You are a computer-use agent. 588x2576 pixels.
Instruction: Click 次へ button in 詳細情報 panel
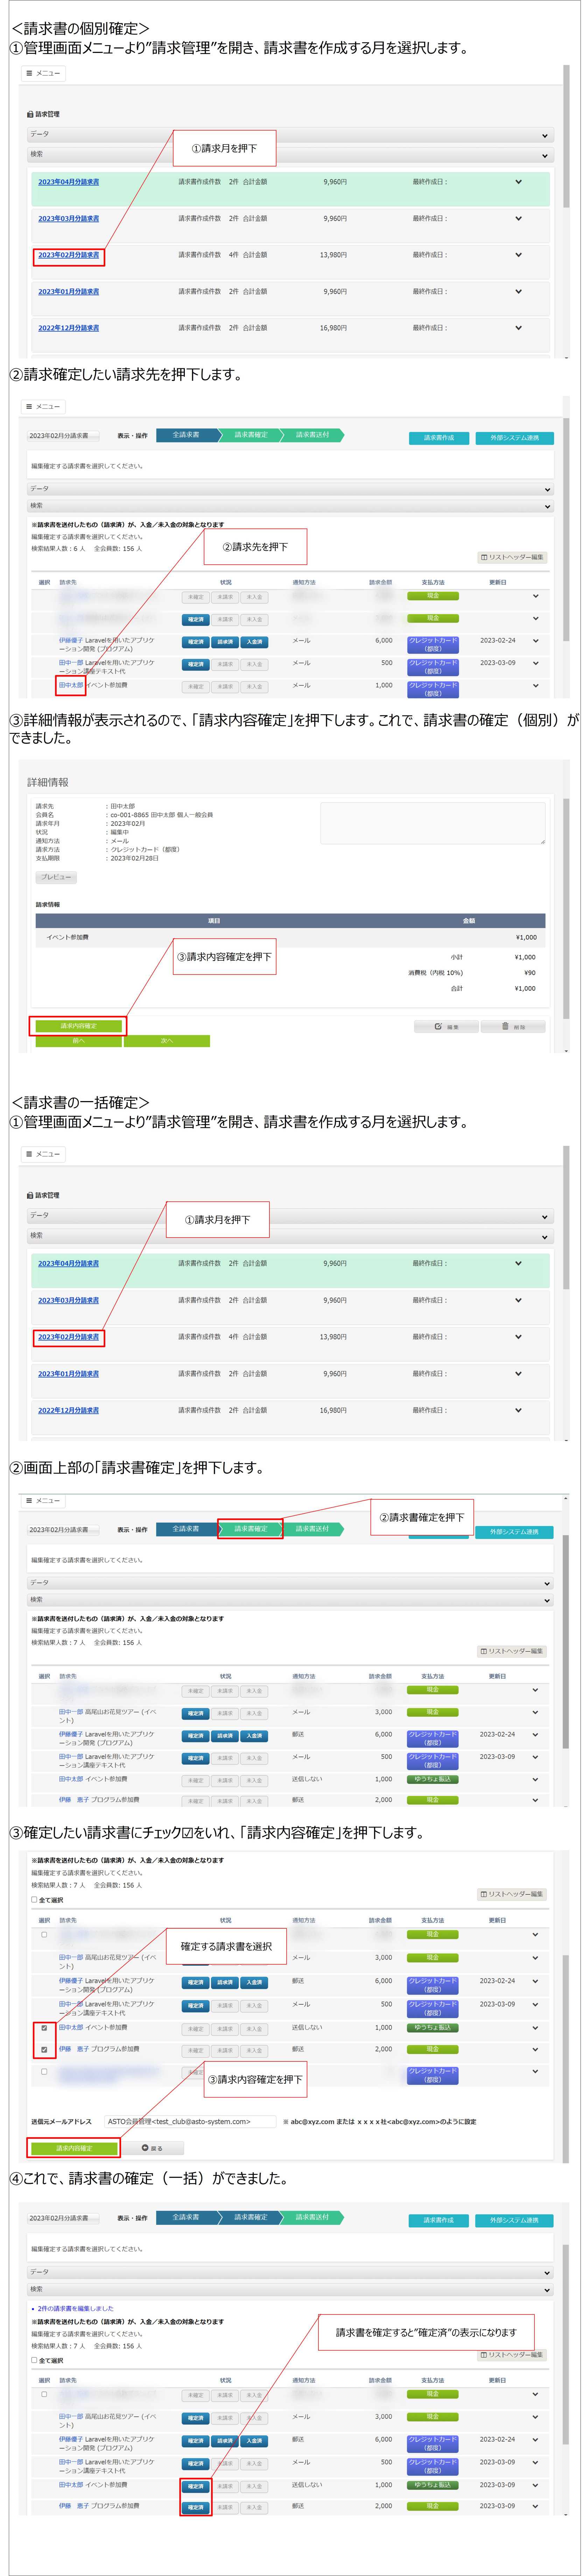point(167,1041)
